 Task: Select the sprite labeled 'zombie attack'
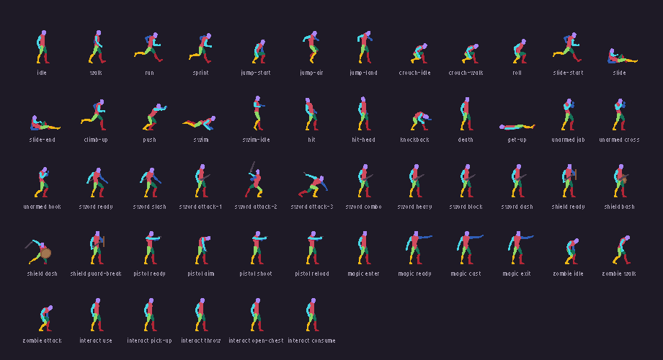point(45,318)
